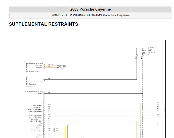The image size is (174, 138).
Task: Click the dashed Driver Identification Control Unit box
Action: [x=35, y=80]
